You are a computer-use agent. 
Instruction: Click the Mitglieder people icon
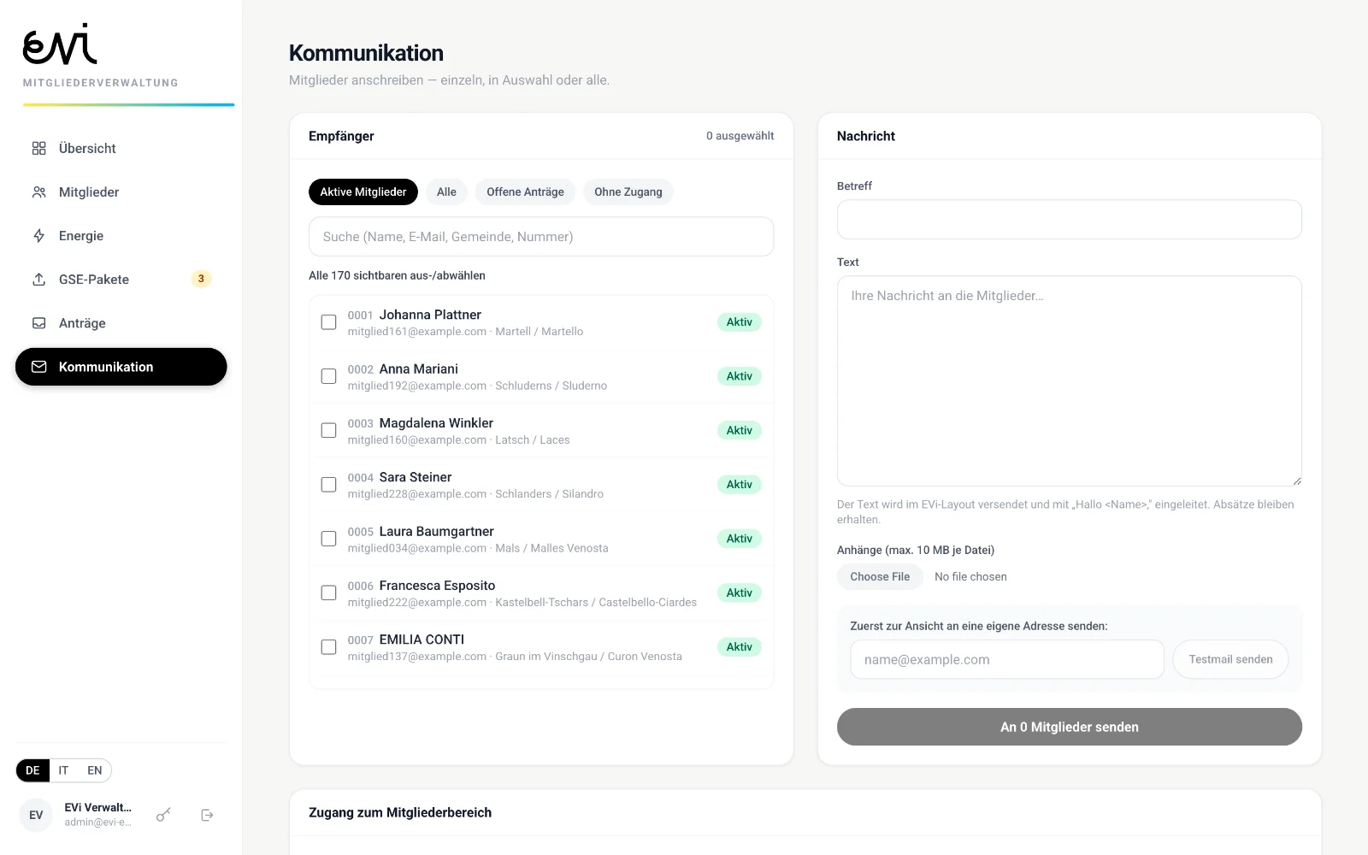[38, 192]
